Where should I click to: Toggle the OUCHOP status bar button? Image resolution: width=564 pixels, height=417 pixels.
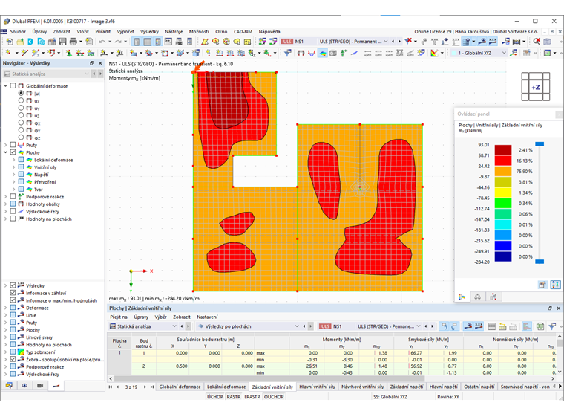click(x=274, y=396)
